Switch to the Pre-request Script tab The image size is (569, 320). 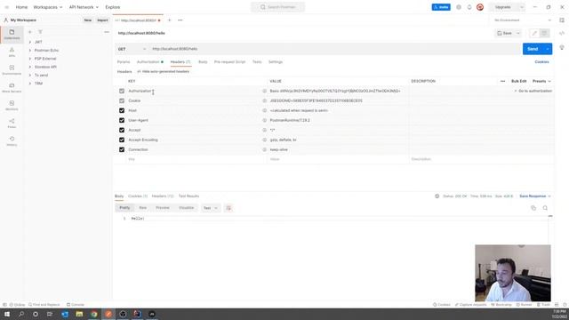[x=229, y=62]
